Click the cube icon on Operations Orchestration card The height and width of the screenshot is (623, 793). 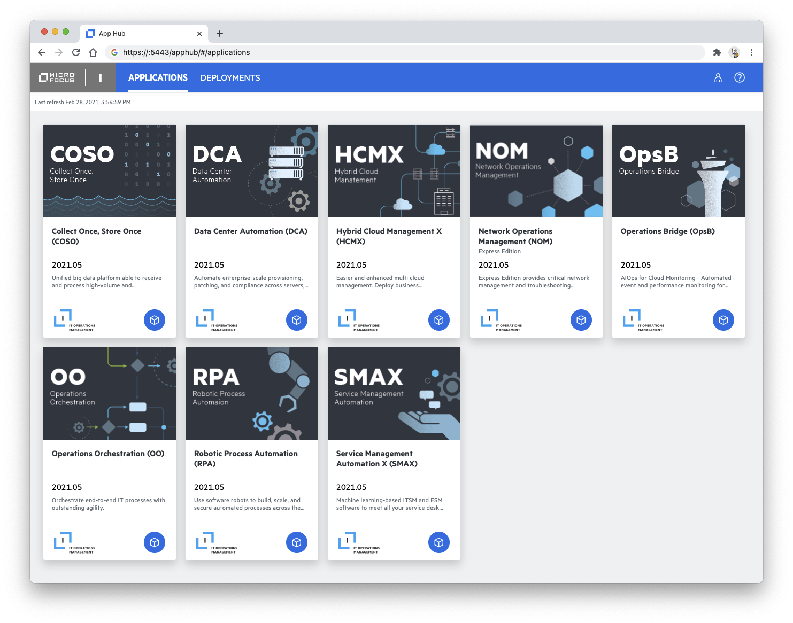(155, 542)
